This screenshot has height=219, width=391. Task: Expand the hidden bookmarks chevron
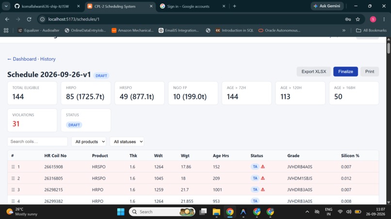(344, 30)
